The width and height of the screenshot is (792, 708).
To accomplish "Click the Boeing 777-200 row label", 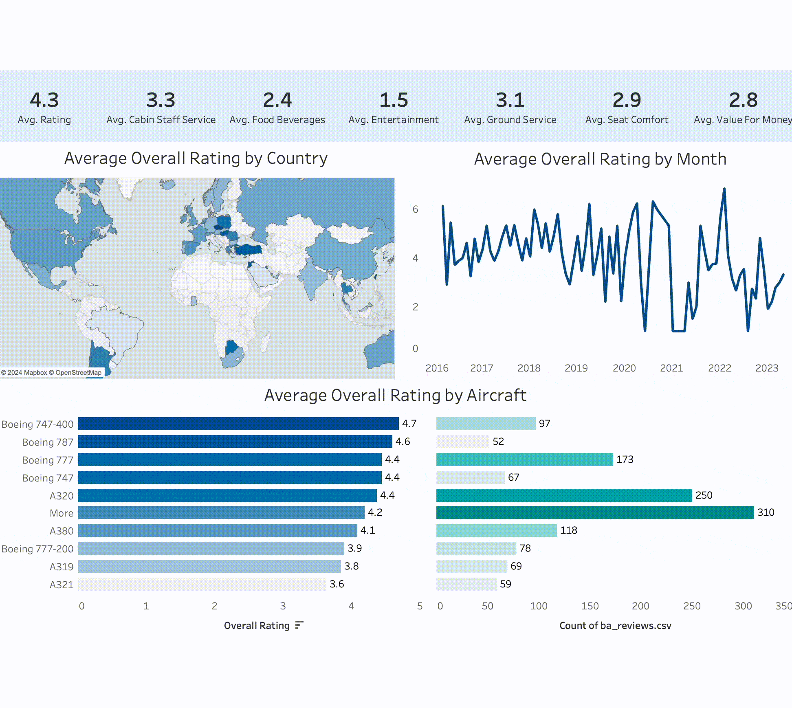I will coord(37,549).
